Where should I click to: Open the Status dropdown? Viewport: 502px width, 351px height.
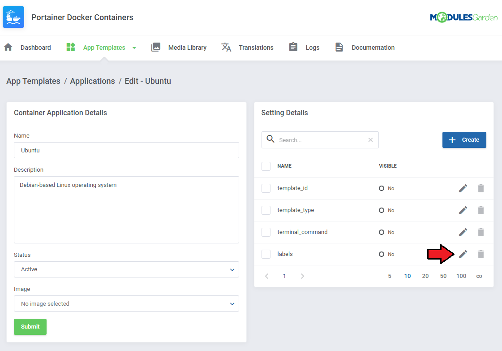tap(126, 269)
